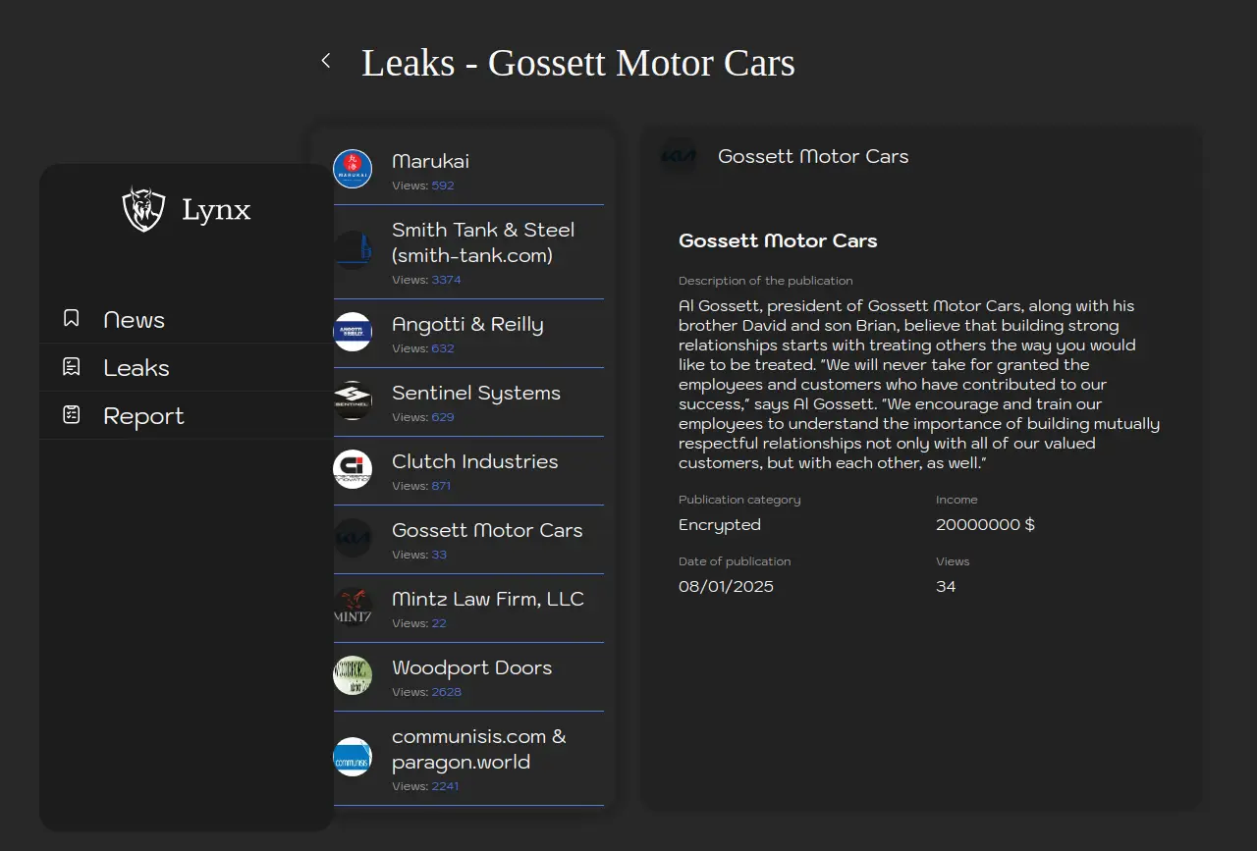The width and height of the screenshot is (1257, 851).
Task: Click the Angotti & Reilly logo icon
Action: pos(353,332)
